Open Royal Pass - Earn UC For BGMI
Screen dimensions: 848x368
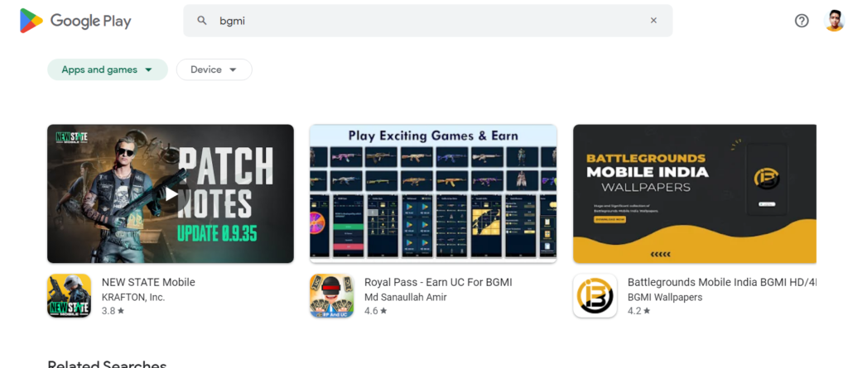438,282
